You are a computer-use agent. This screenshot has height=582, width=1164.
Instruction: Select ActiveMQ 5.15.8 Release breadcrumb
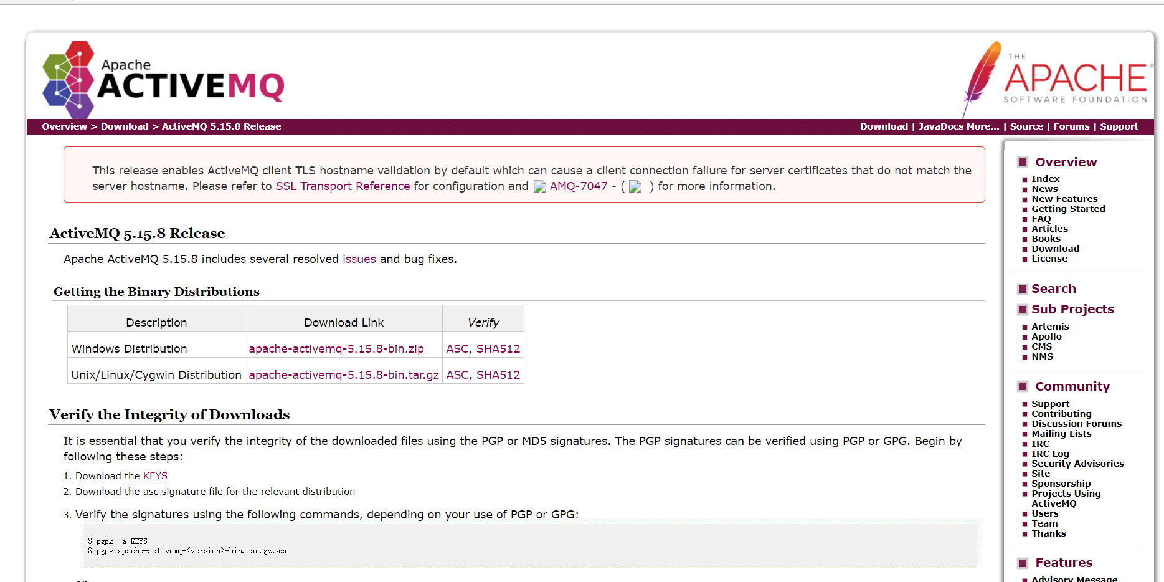(x=221, y=126)
